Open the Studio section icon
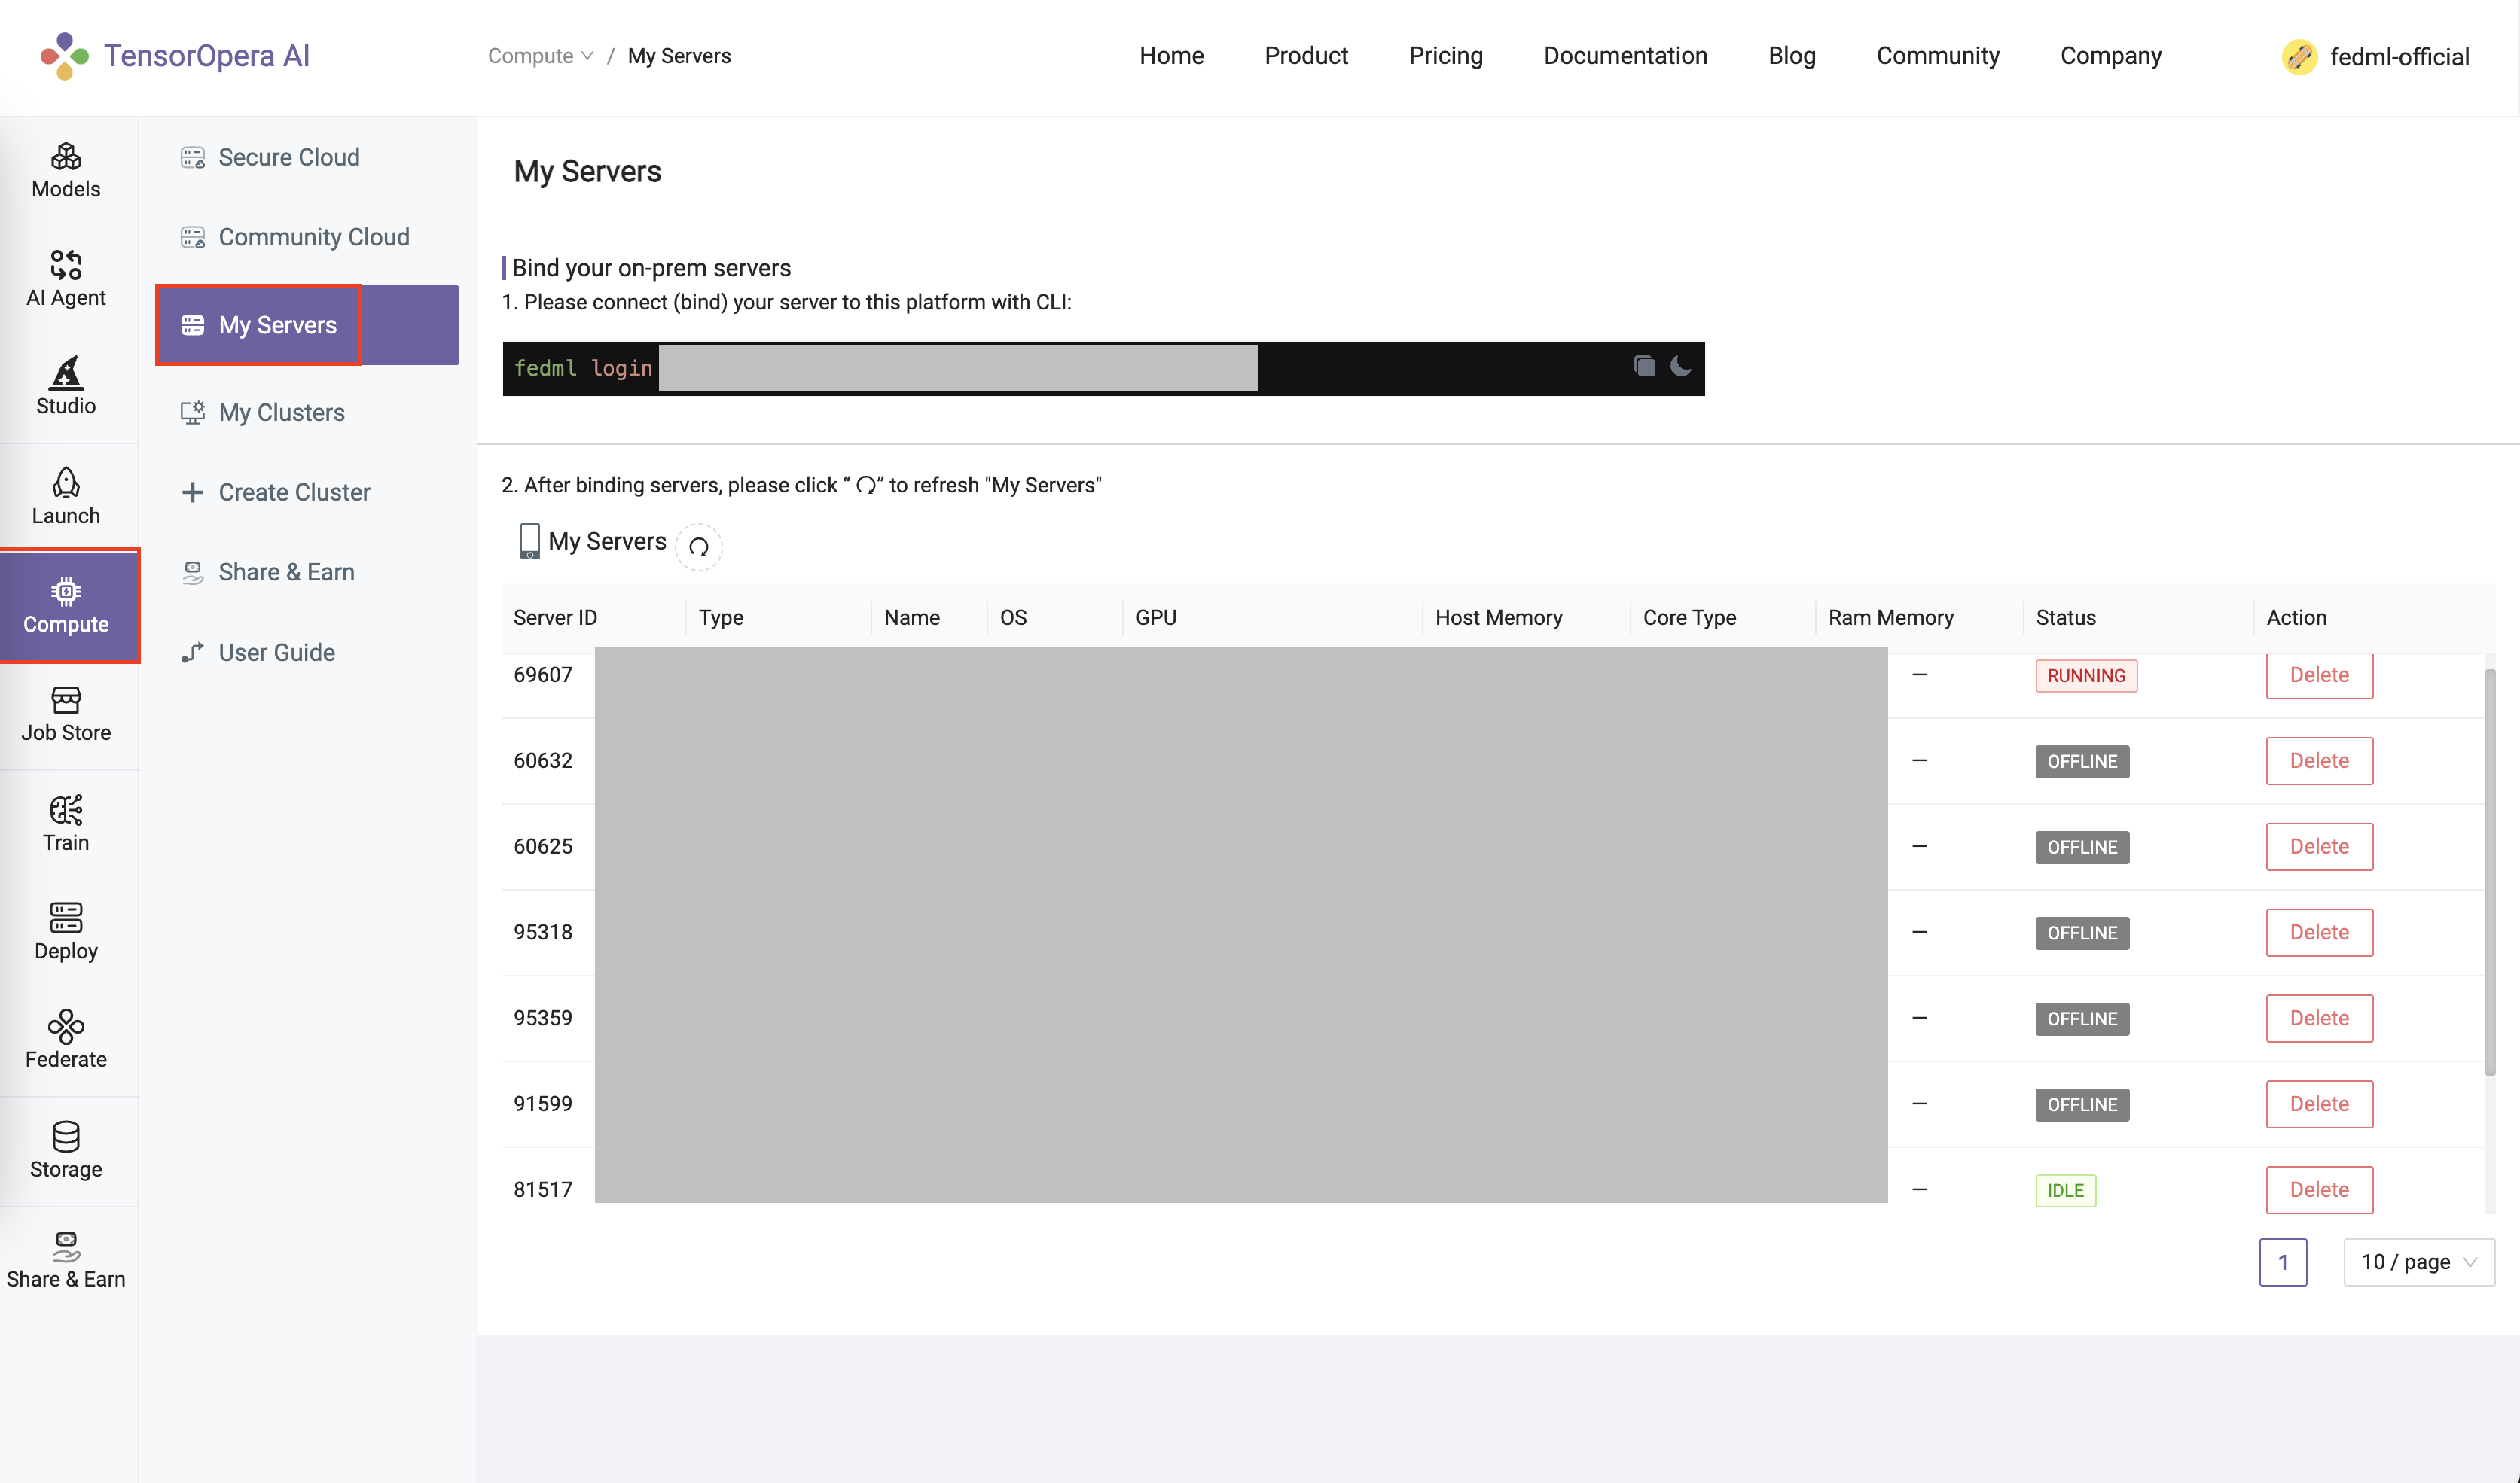The image size is (2520, 1483). click(66, 373)
